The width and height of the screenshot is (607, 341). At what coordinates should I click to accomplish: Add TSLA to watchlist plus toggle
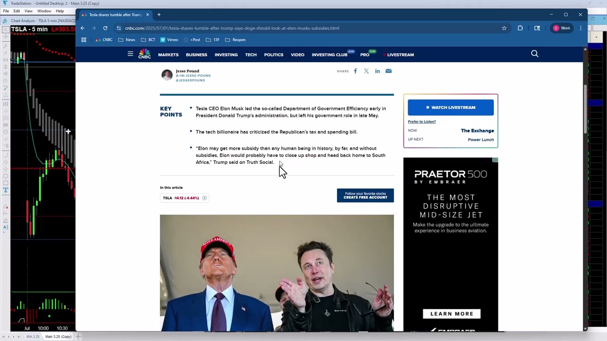pos(204,198)
